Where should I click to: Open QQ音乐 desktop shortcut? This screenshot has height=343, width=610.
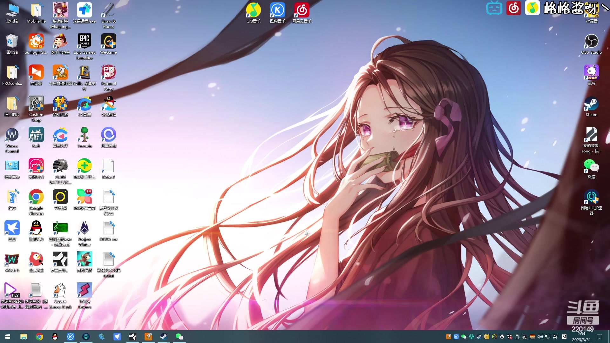point(254,13)
